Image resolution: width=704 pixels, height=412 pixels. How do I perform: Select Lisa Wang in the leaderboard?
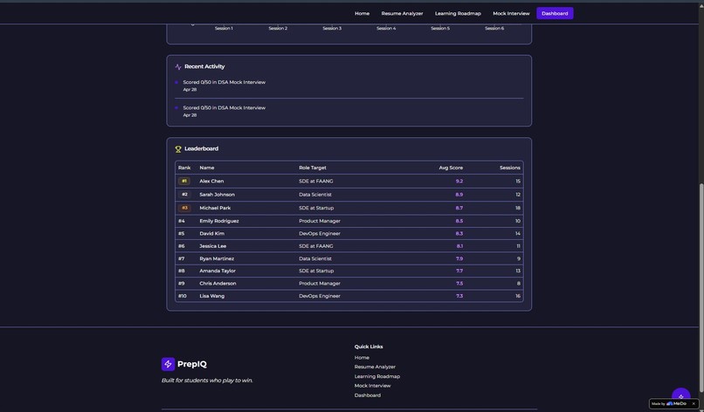[x=212, y=296]
